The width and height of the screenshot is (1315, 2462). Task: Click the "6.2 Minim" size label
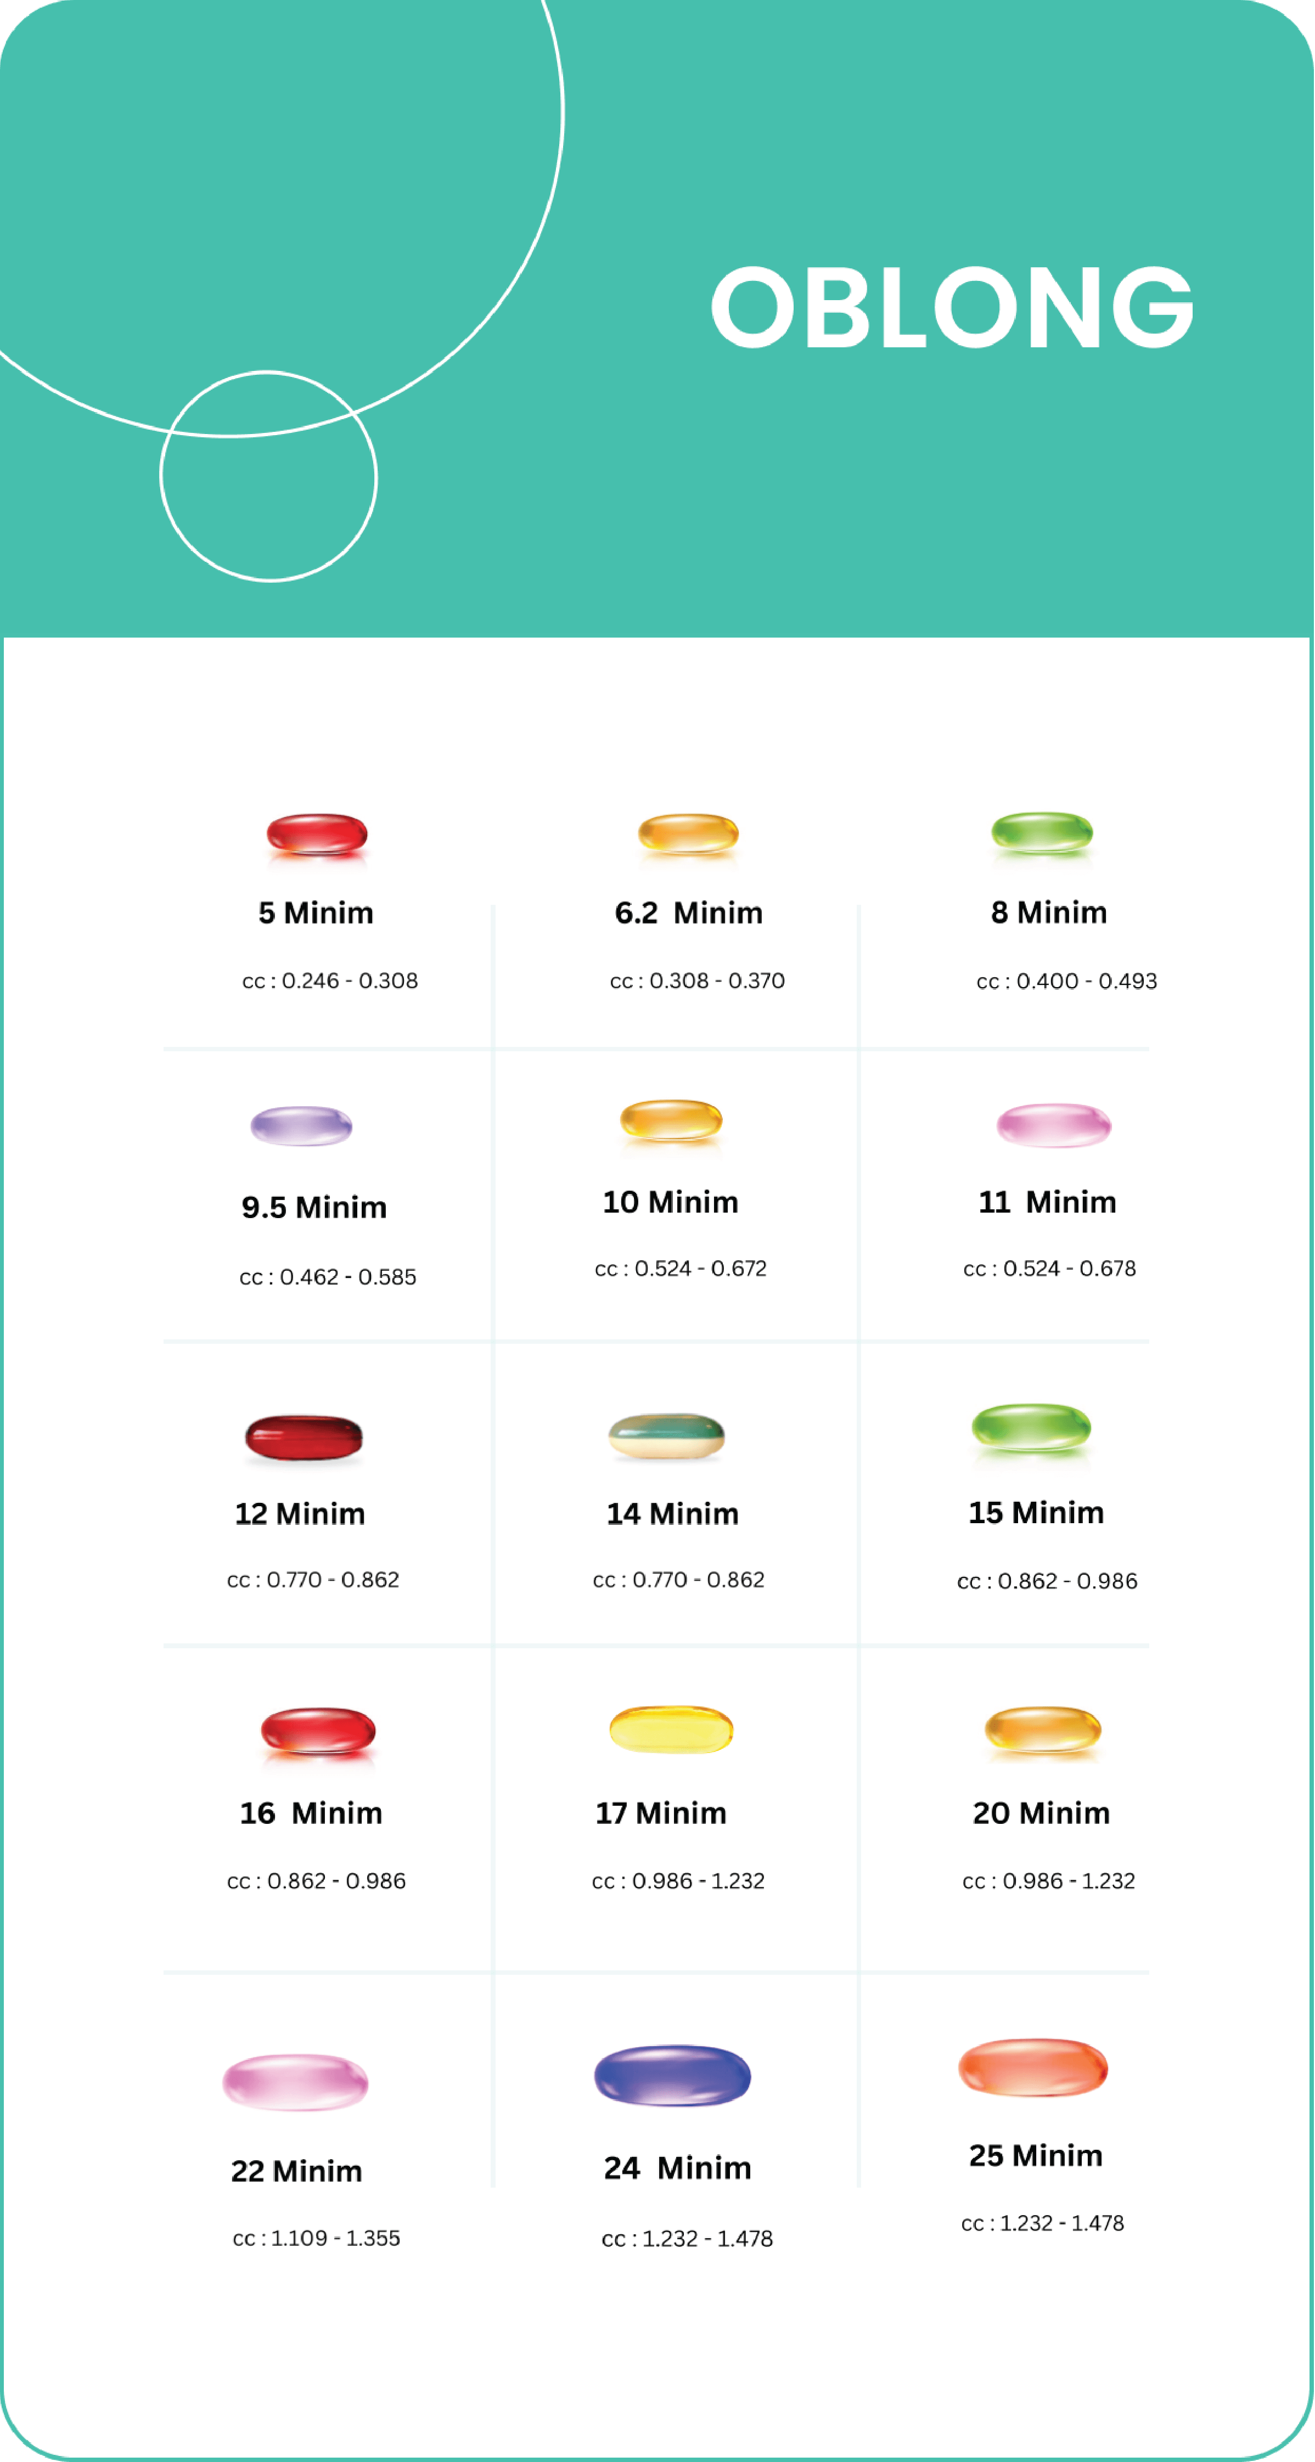pos(689,912)
